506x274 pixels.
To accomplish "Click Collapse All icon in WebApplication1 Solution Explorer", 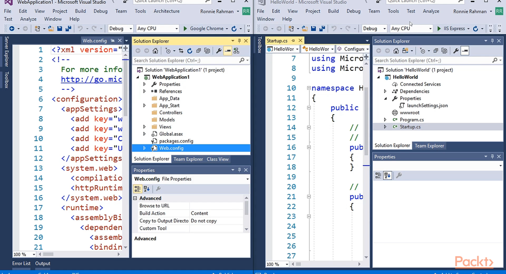I will [x=199, y=51].
